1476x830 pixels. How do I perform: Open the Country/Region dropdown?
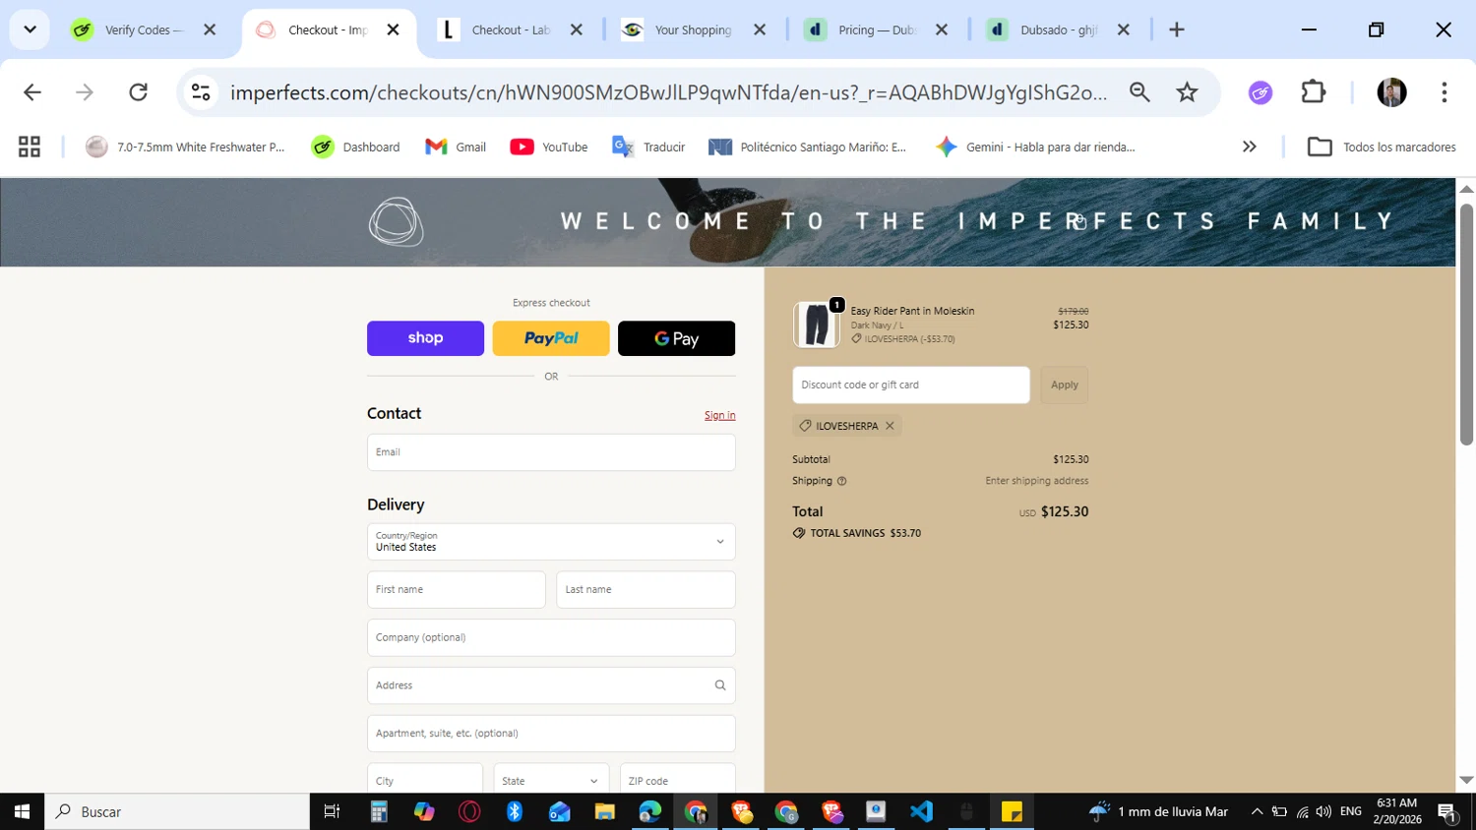pyautogui.click(x=551, y=542)
